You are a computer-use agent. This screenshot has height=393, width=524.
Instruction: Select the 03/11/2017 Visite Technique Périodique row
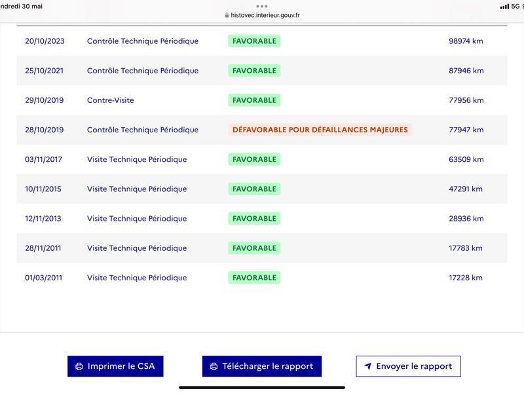[x=261, y=159]
